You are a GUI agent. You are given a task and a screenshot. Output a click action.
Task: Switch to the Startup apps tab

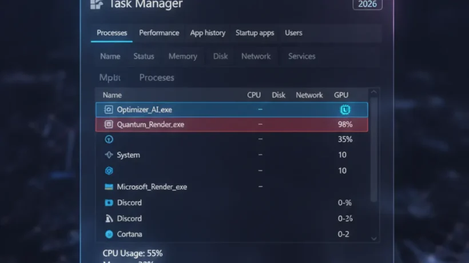255,33
